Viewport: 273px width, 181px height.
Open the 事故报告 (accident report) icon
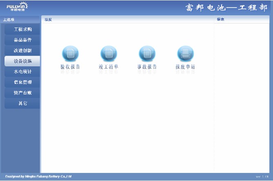pyautogui.click(x=147, y=54)
